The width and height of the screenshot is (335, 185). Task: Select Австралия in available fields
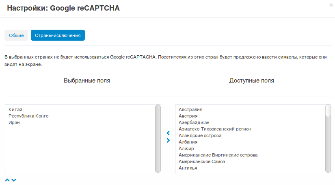(x=190, y=109)
